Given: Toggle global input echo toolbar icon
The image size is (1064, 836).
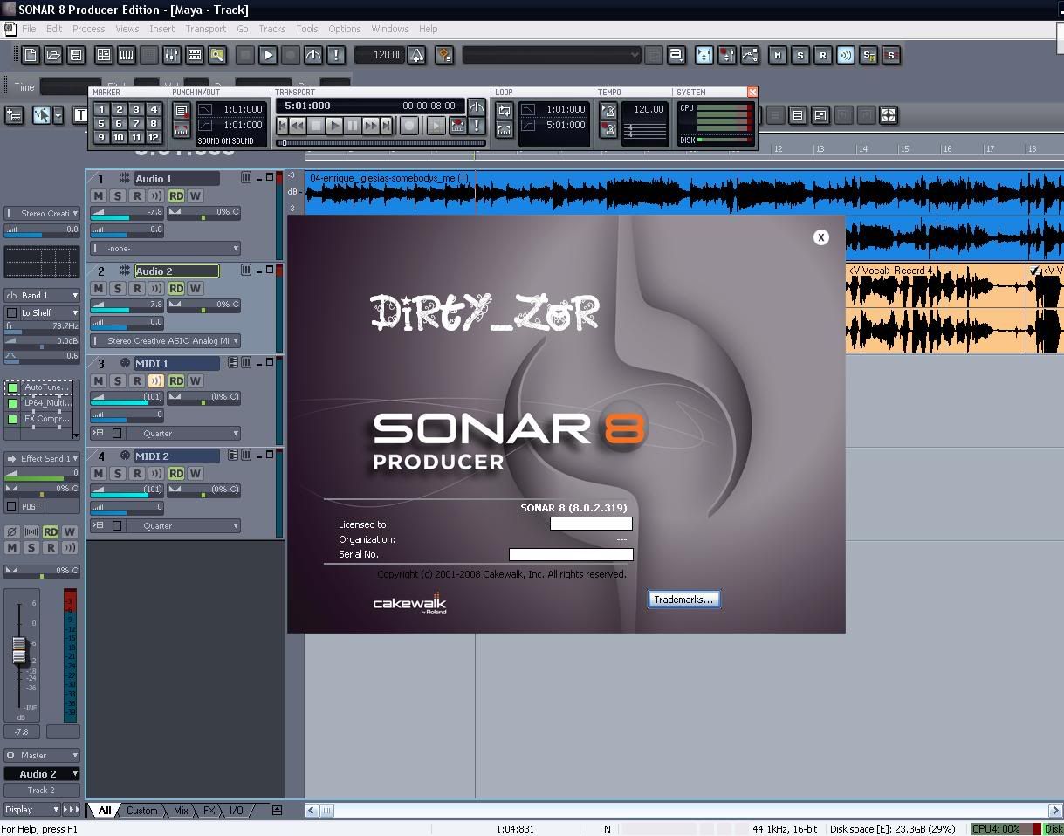Looking at the screenshot, I should [x=846, y=55].
